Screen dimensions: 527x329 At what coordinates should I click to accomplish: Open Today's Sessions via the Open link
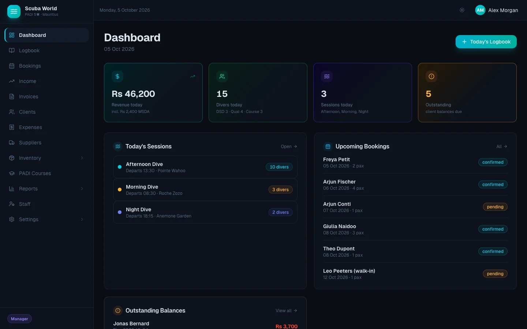pyautogui.click(x=289, y=147)
